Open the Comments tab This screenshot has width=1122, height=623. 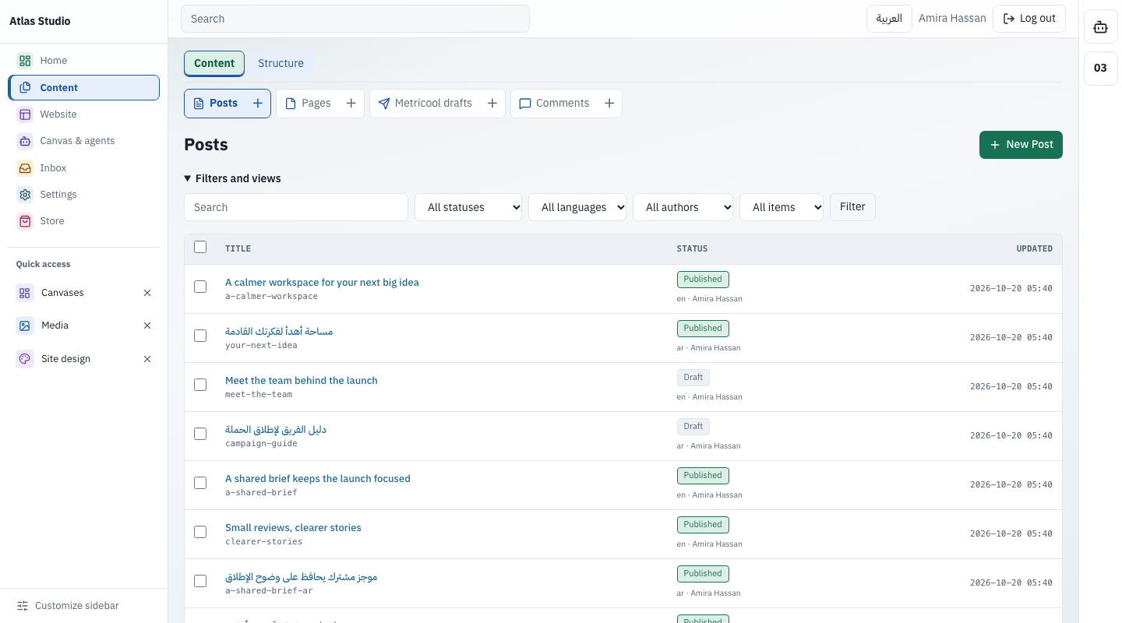[x=554, y=104]
